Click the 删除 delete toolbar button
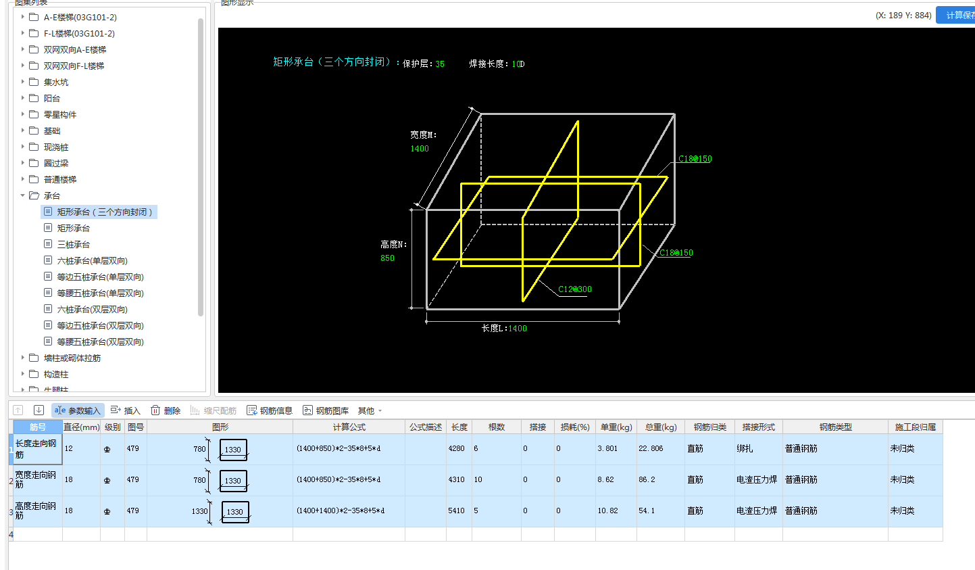975x570 pixels. (x=166, y=410)
